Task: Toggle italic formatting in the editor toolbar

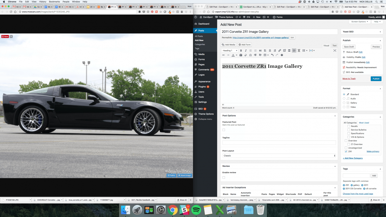Action: [246, 51]
